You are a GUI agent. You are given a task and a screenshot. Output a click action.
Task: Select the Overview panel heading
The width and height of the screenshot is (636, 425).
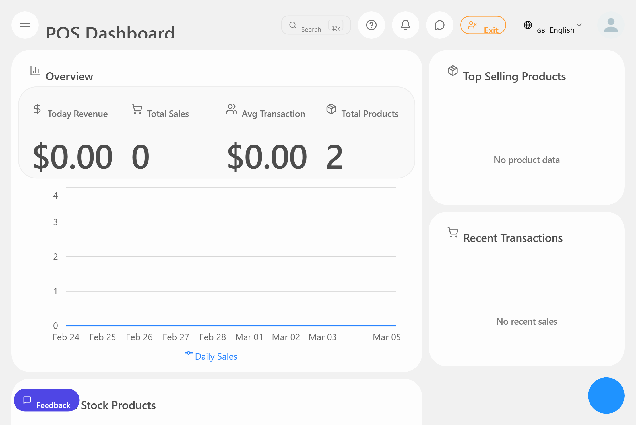[x=69, y=76]
